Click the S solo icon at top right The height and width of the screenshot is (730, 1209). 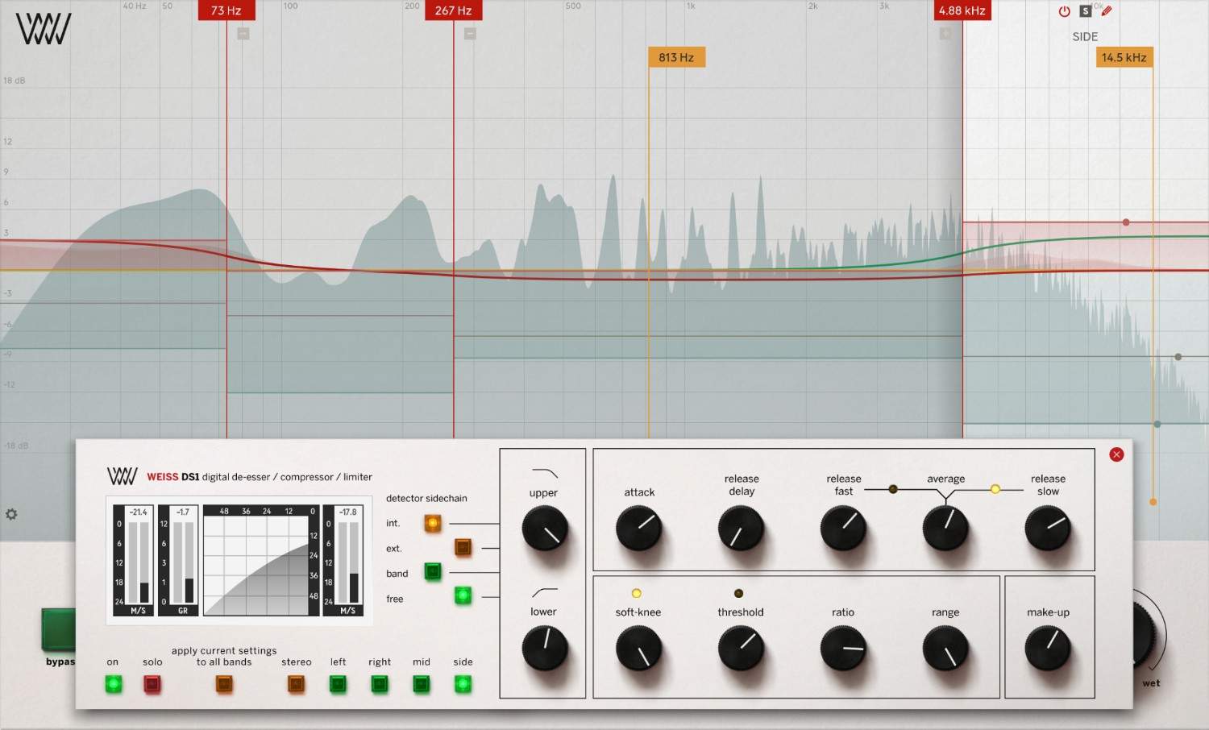(x=1085, y=10)
